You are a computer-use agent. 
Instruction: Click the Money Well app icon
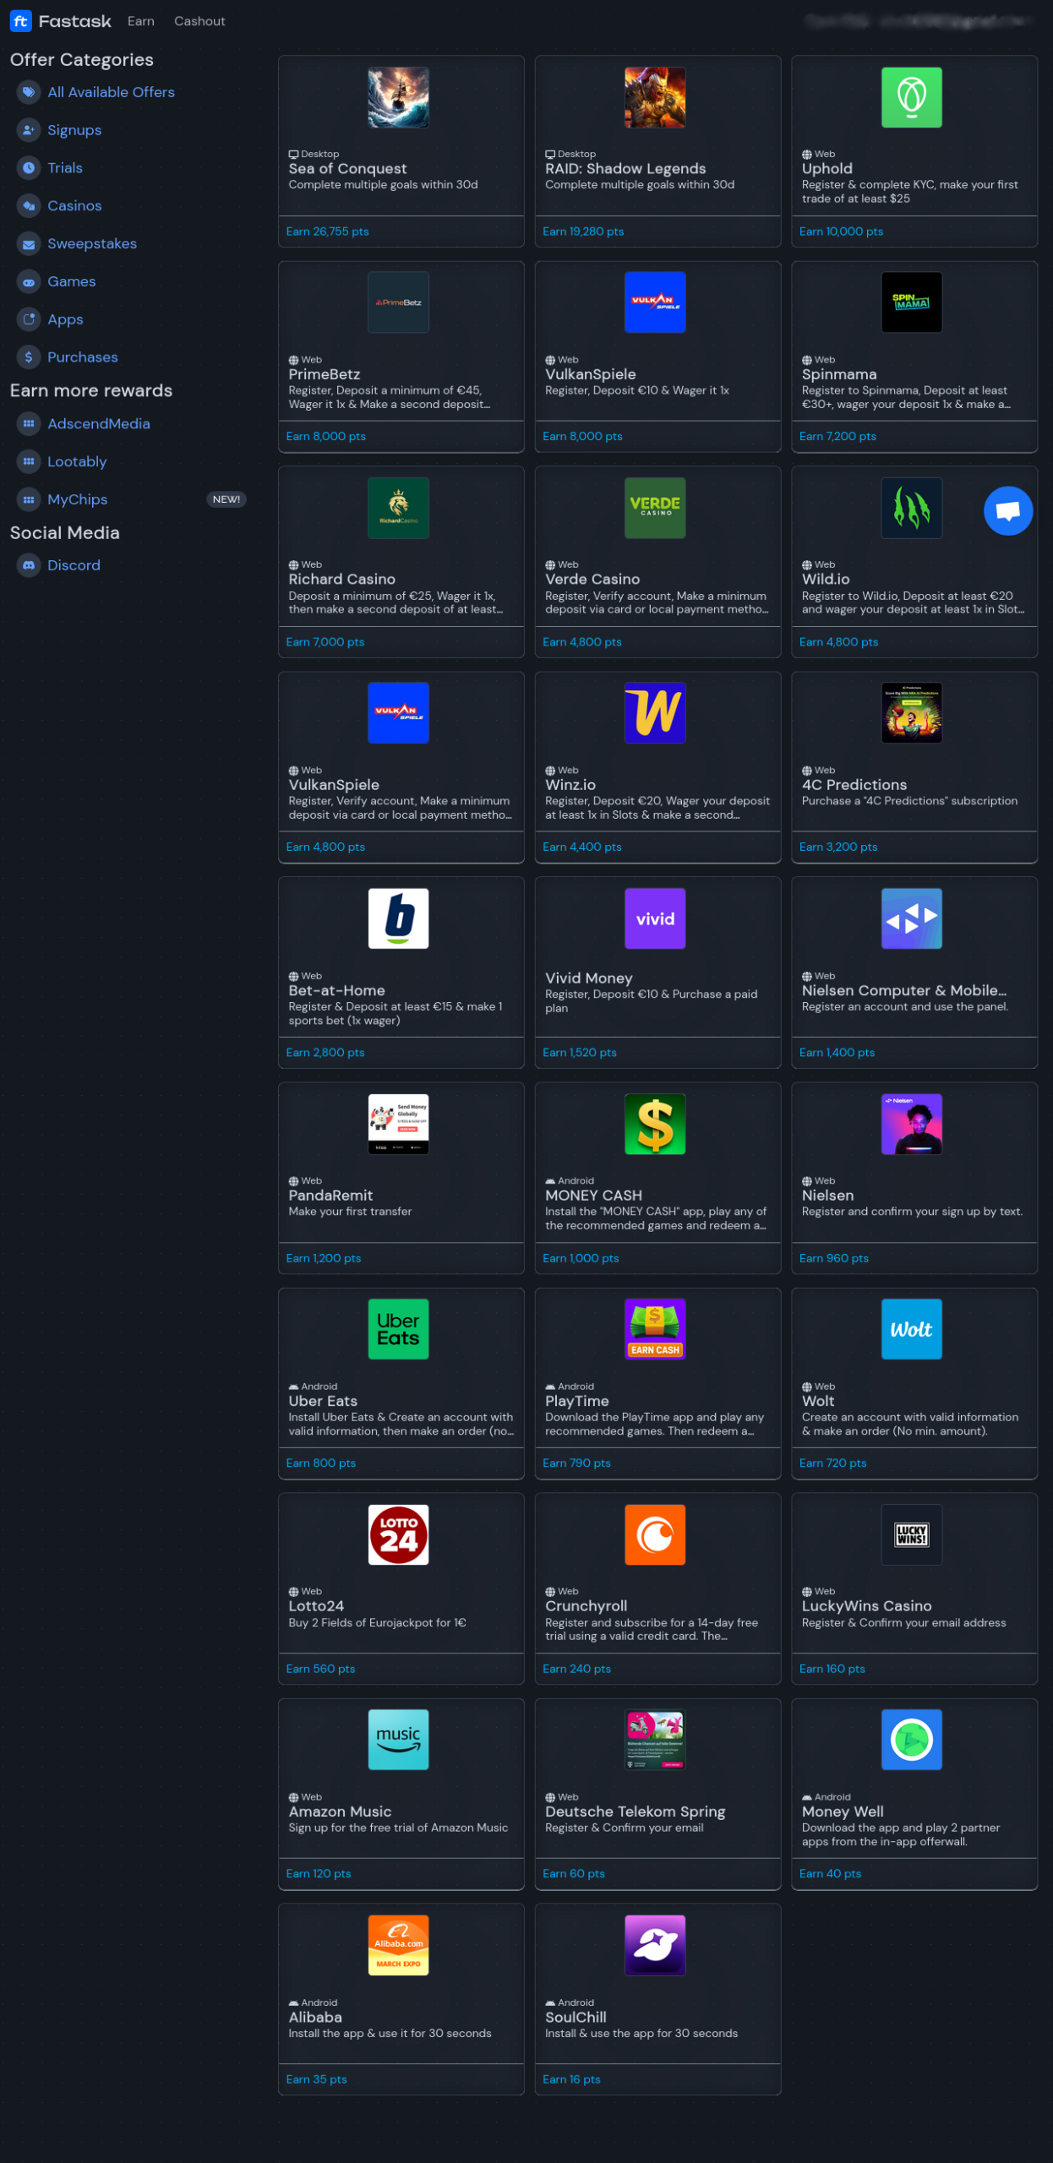pos(912,1741)
